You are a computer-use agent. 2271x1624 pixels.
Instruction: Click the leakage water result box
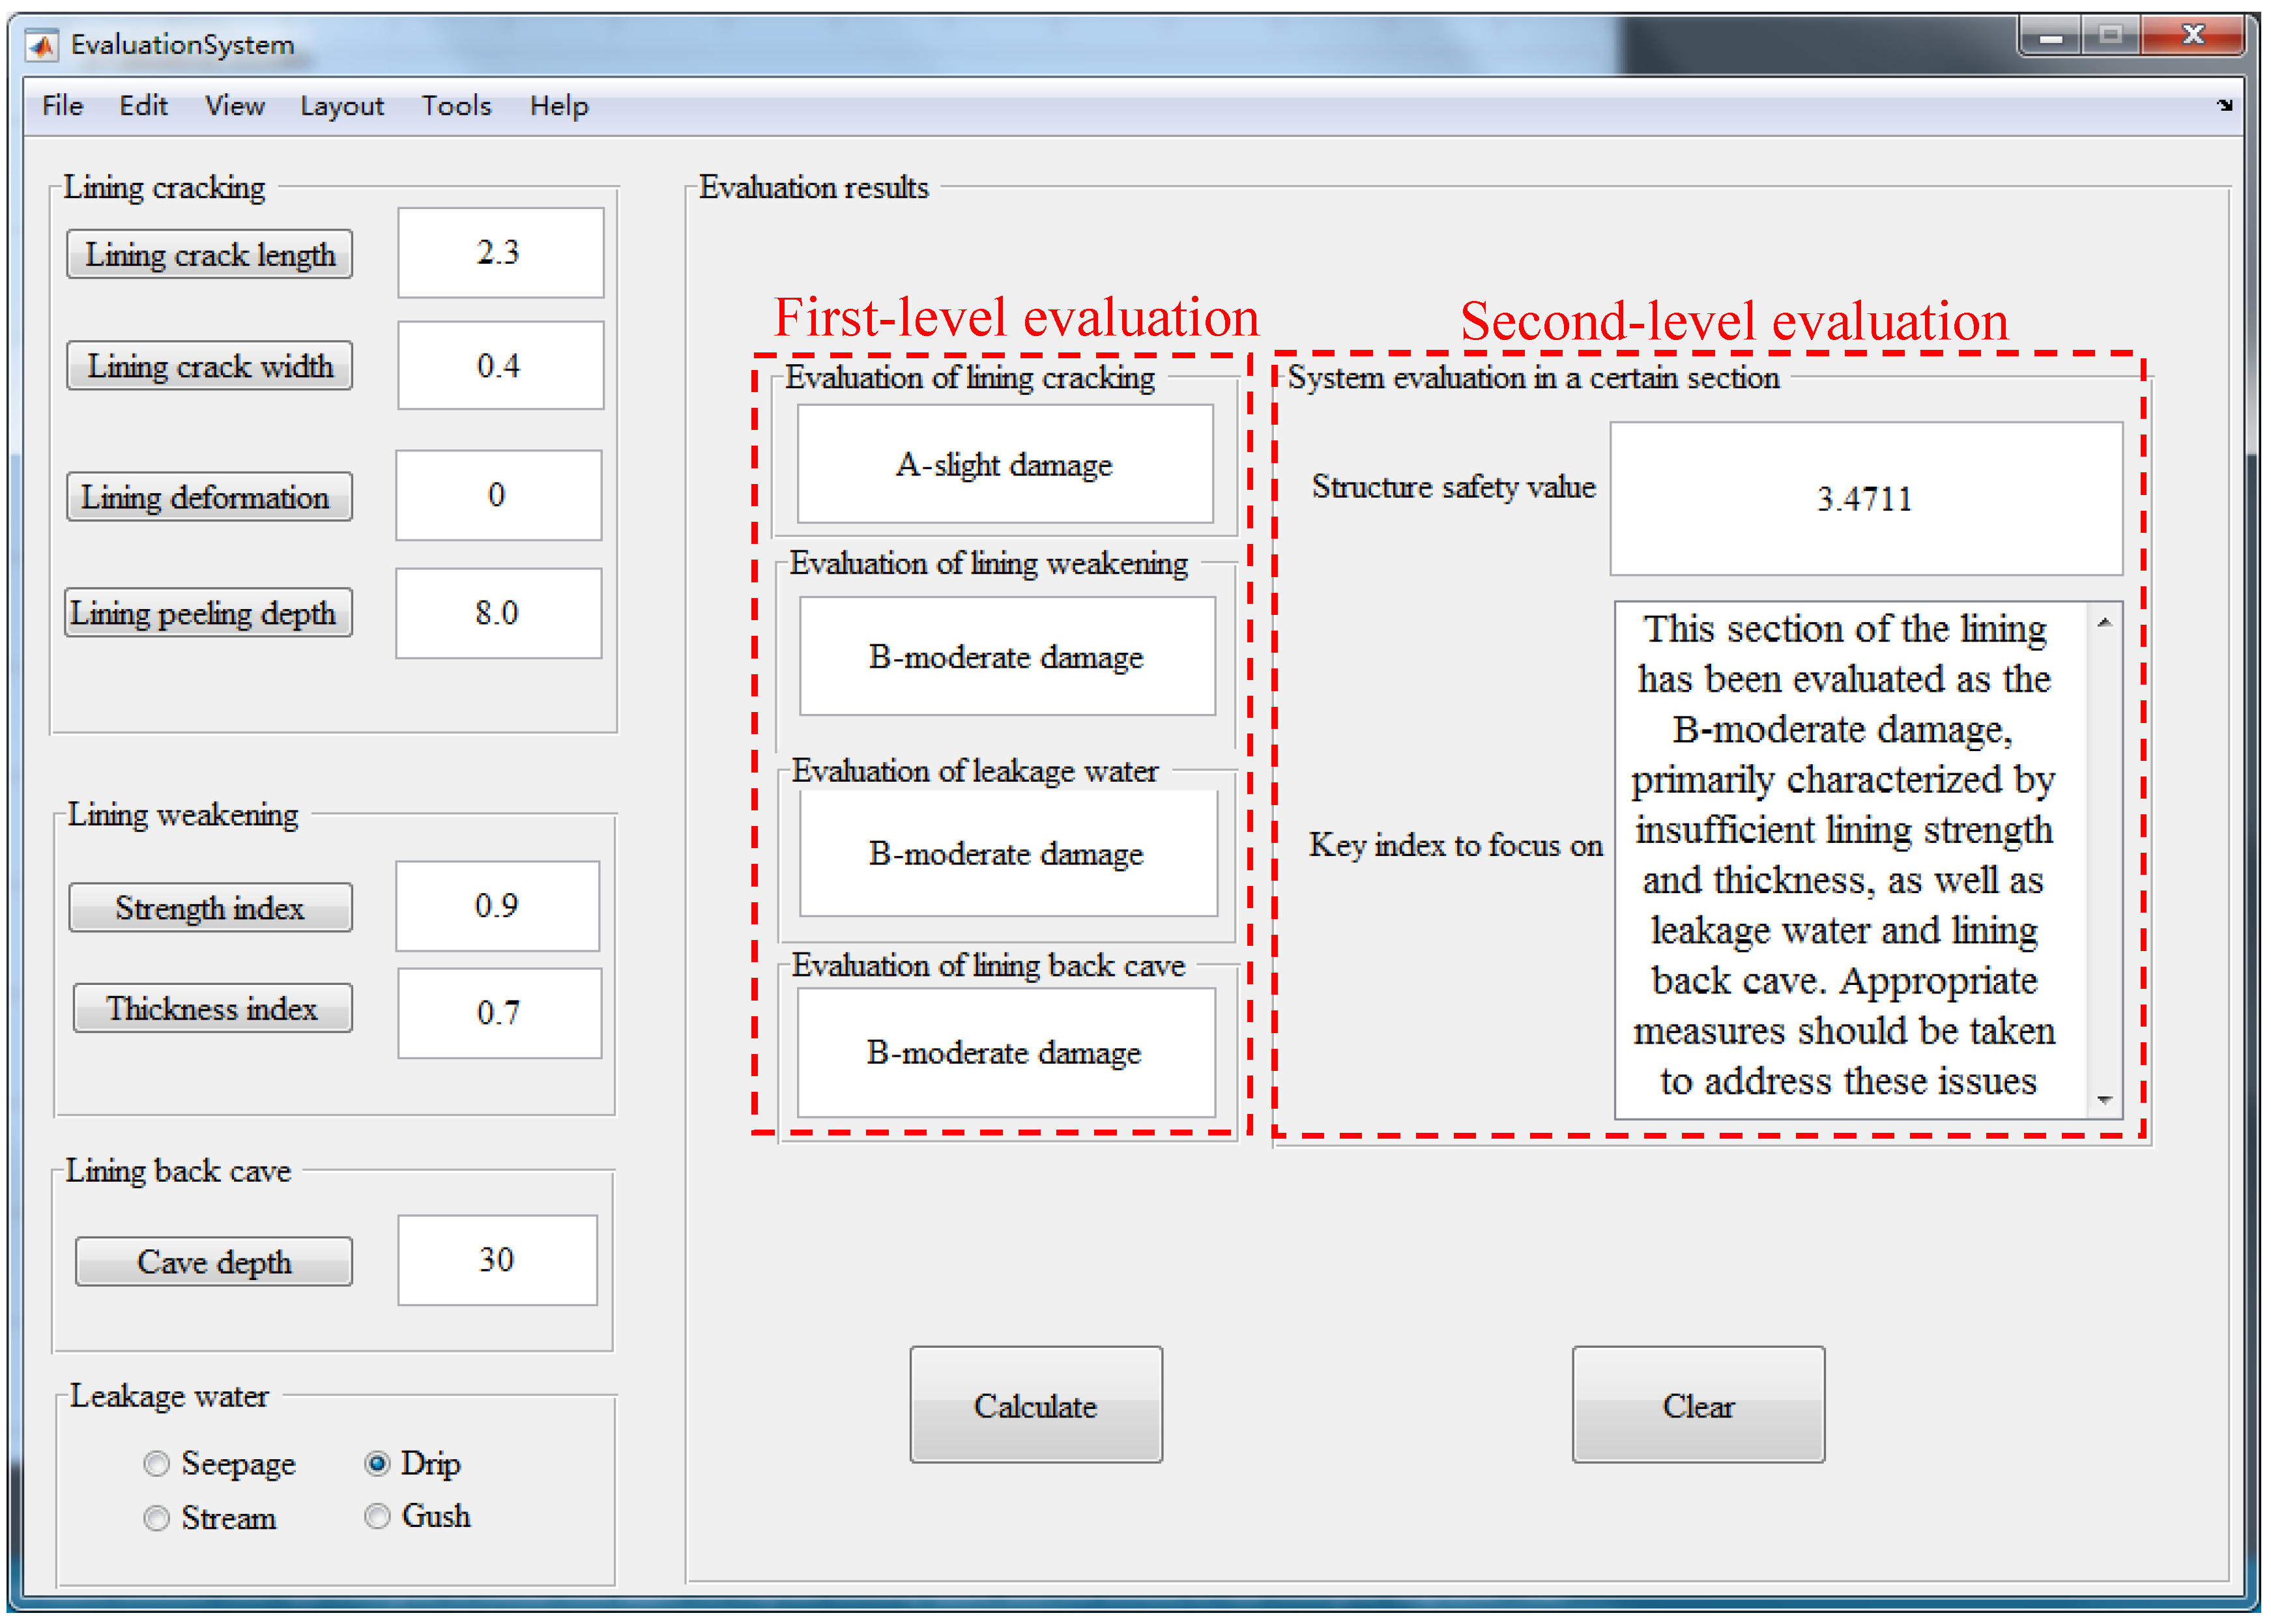1009,853
